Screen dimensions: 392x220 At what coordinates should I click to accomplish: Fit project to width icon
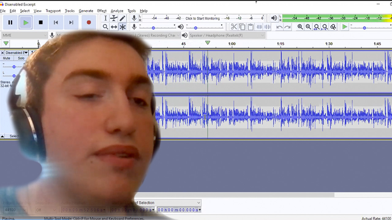point(325,27)
